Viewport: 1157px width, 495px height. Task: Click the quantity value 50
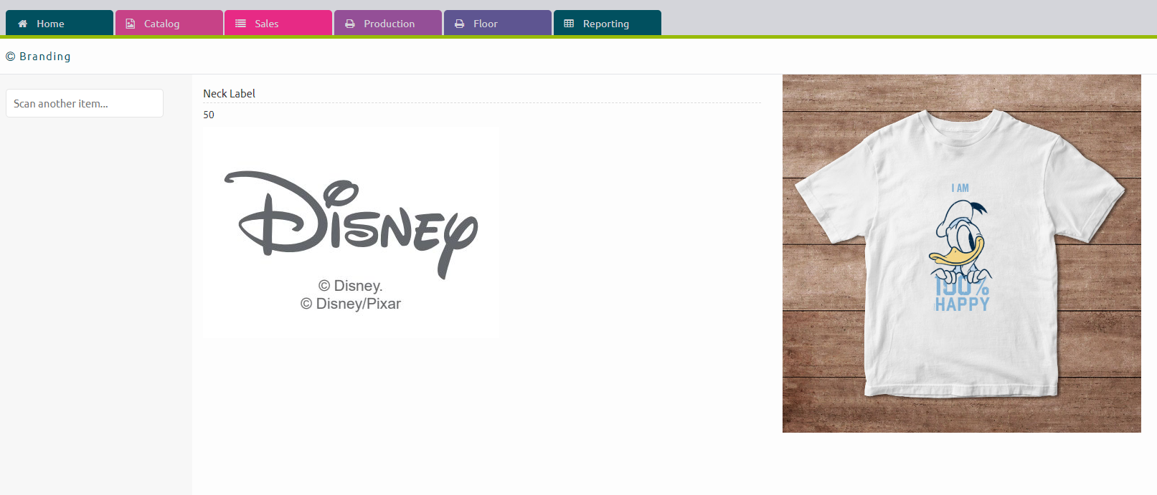pyautogui.click(x=209, y=115)
